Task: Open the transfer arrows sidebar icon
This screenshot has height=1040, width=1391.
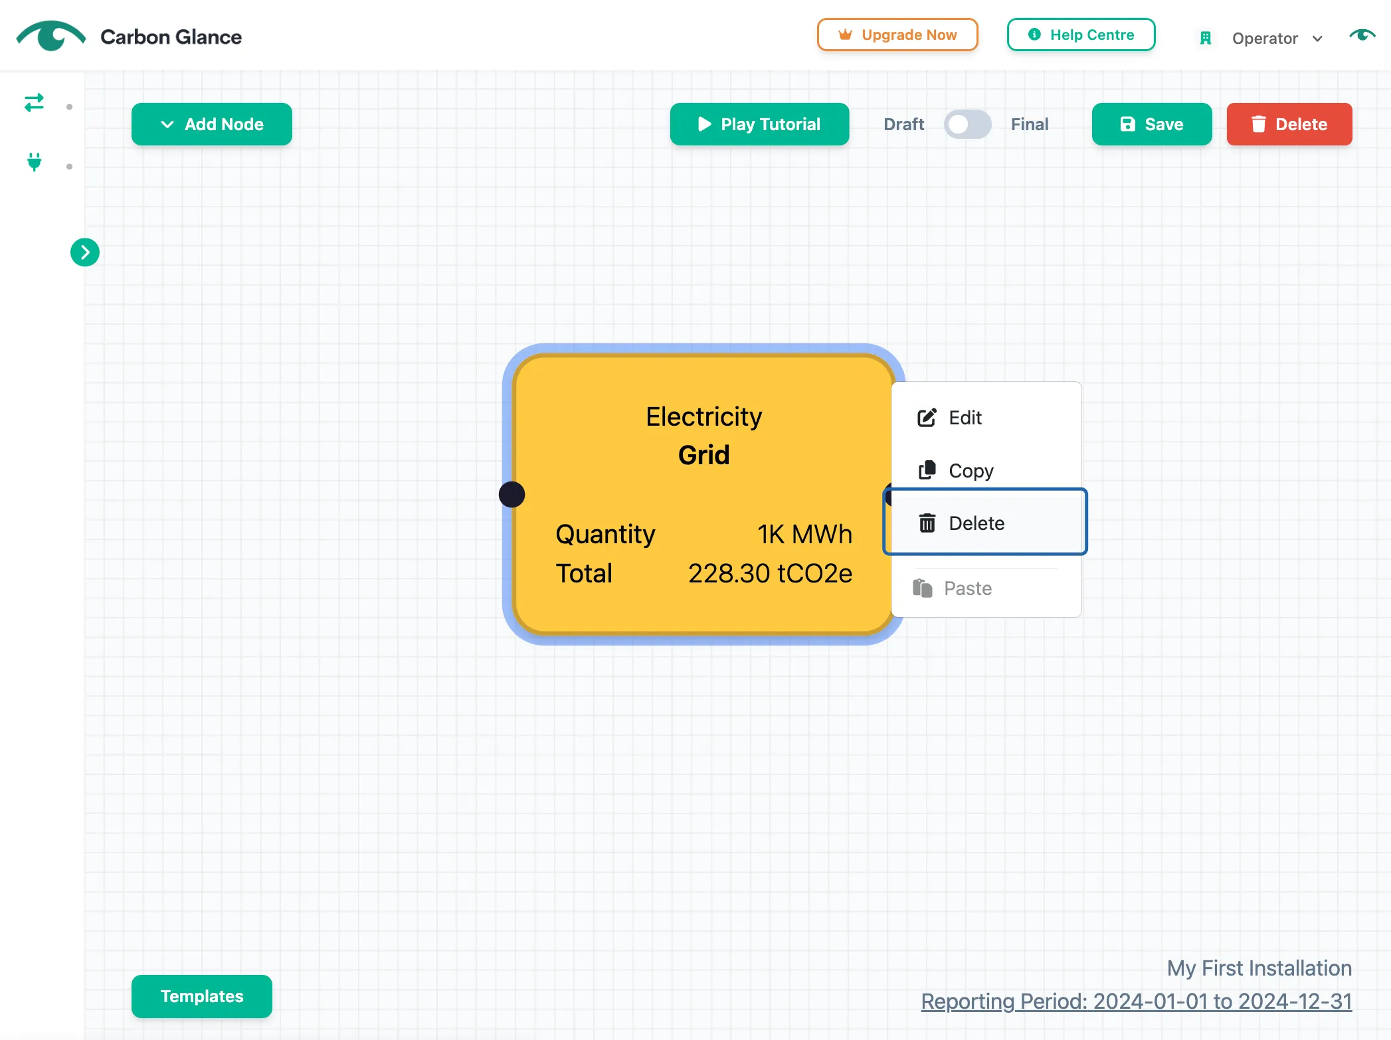Action: click(x=34, y=103)
